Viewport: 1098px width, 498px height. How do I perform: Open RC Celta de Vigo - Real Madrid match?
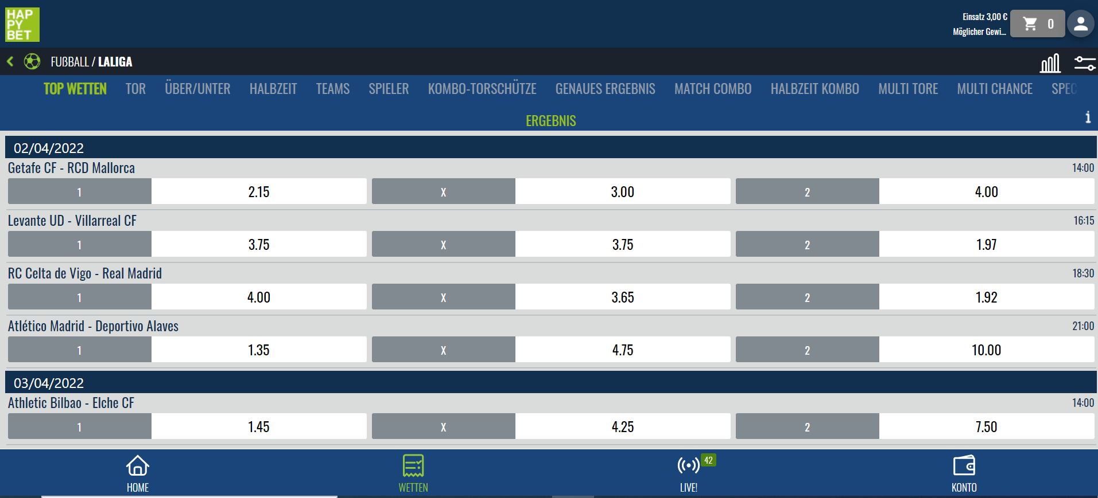85,273
